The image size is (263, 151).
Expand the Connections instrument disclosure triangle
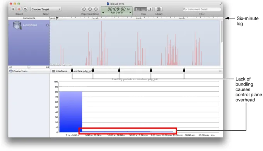click(x=9, y=25)
